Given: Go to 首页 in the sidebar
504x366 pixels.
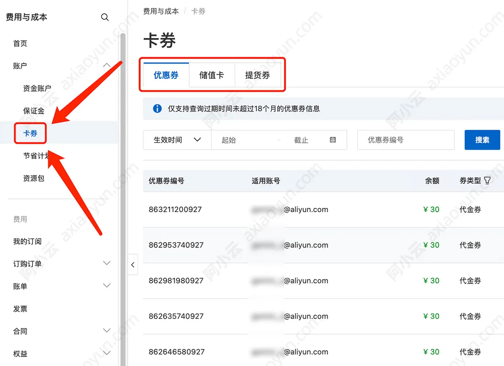Looking at the screenshot, I should 20,43.
